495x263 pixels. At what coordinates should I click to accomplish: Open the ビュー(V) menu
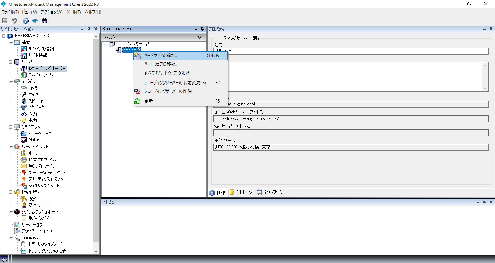[x=30, y=12]
